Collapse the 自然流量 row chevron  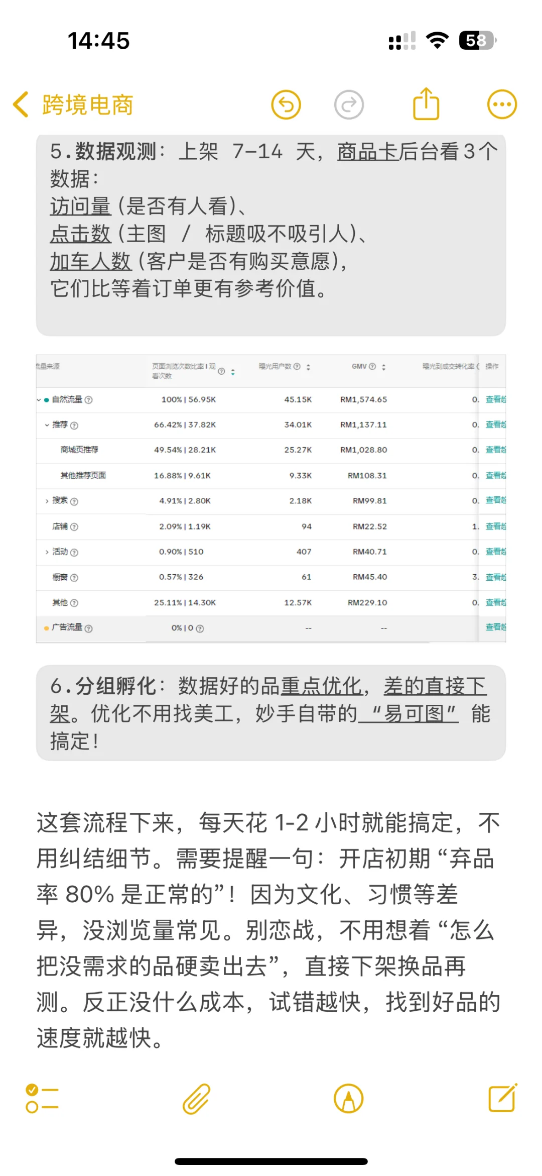point(39,400)
